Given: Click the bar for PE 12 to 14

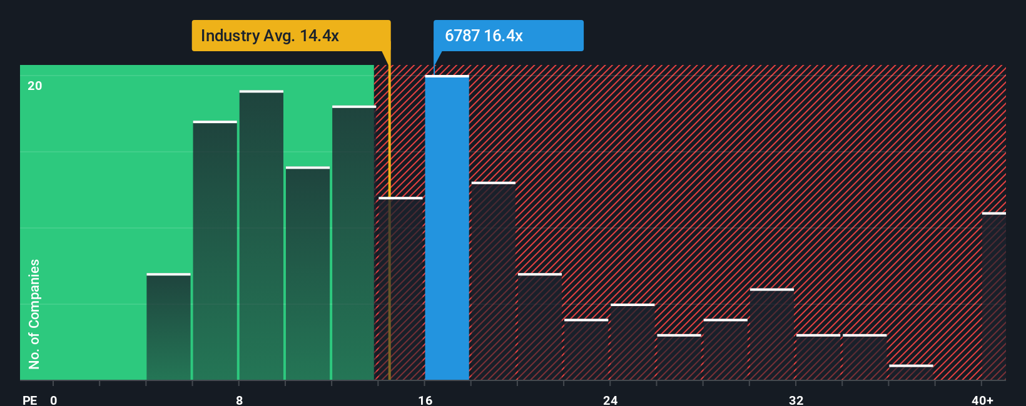Looking at the screenshot, I should pos(354,243).
